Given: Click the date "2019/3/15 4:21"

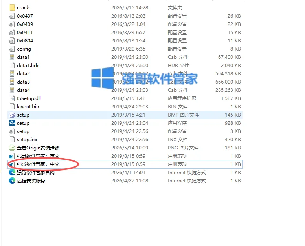Looking at the screenshot, I should pyautogui.click(x=128, y=115).
